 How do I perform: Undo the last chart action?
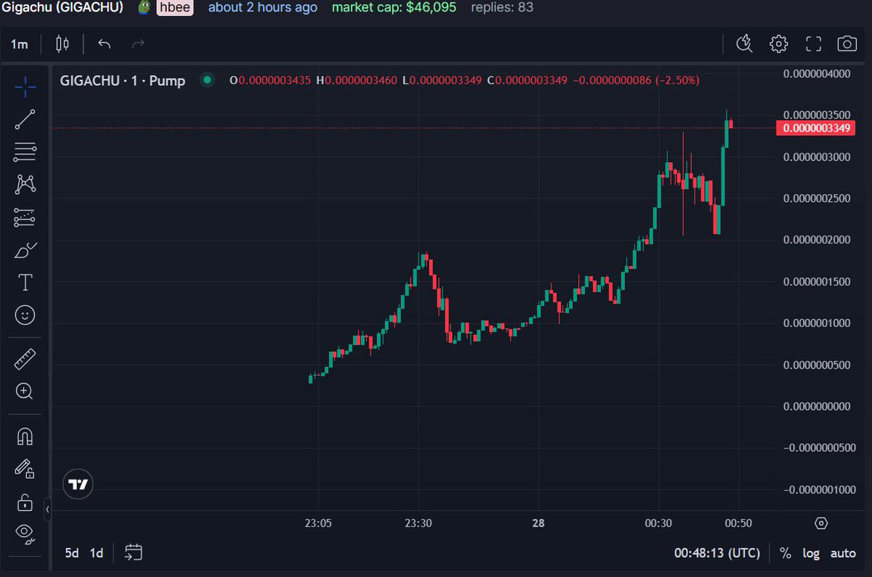pos(104,44)
